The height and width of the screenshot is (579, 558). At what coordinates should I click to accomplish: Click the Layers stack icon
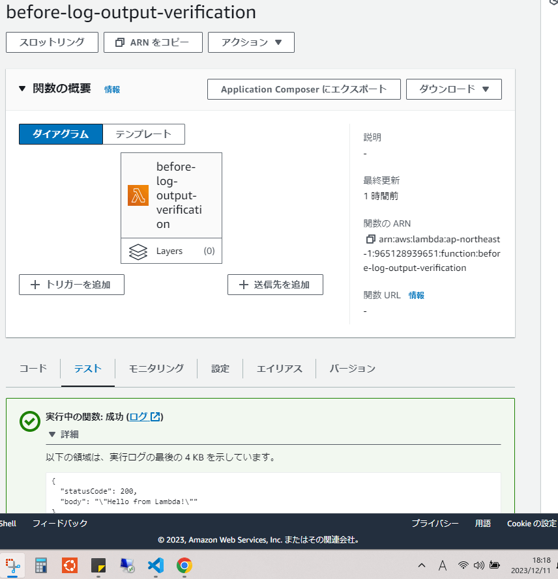click(138, 251)
